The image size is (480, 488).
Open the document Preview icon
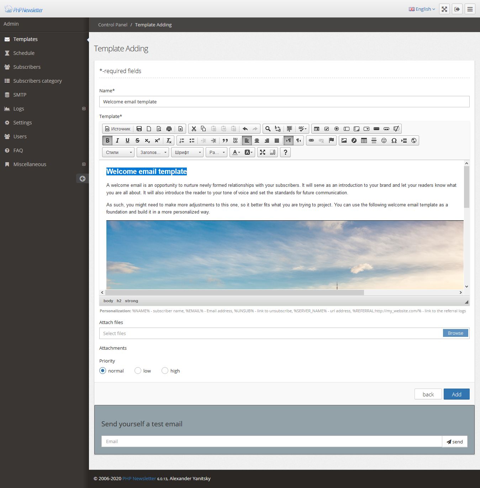pyautogui.click(x=159, y=129)
